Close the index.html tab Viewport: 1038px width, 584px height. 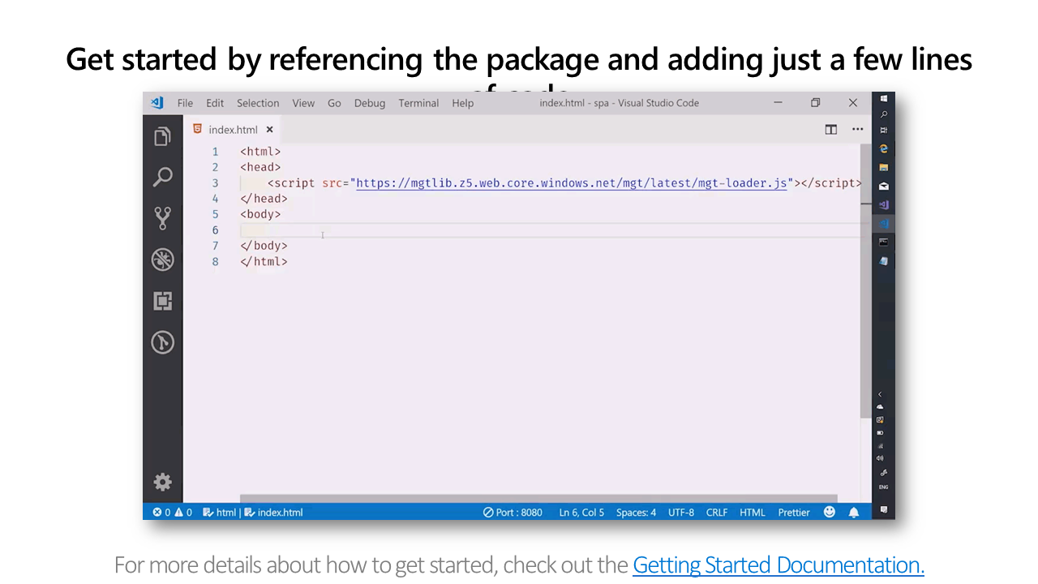point(270,129)
